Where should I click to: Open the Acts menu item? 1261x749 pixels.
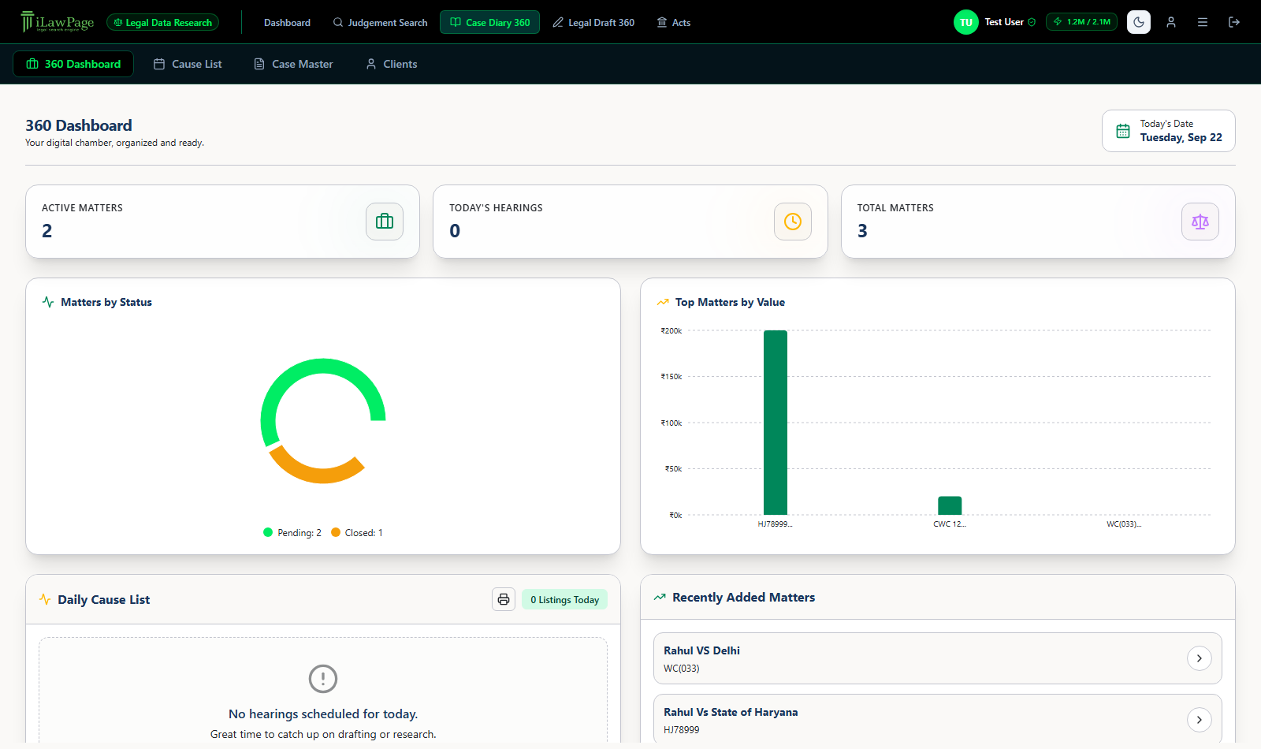tap(674, 23)
